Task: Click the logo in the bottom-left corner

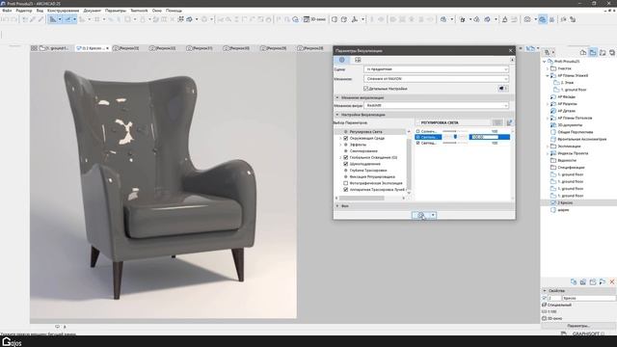Action: pos(12,341)
